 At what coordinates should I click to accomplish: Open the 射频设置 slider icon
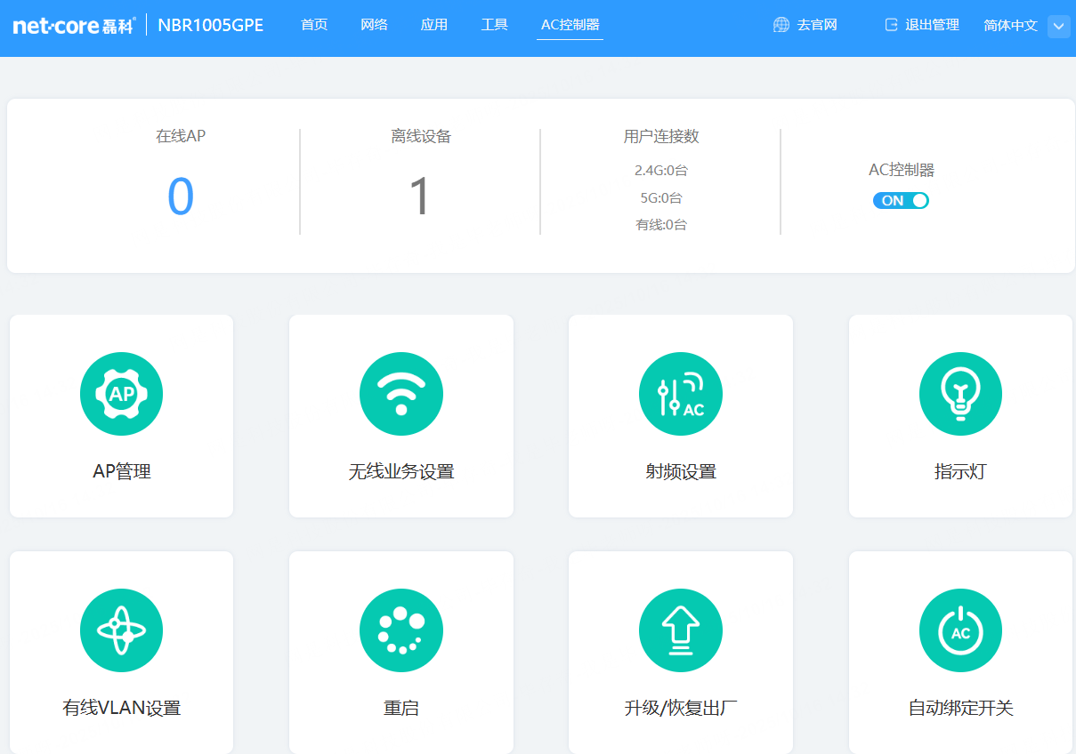(x=681, y=394)
